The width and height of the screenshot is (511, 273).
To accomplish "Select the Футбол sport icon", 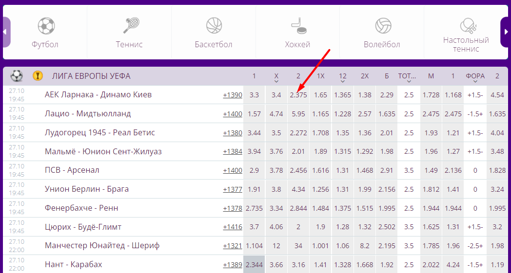I will [46, 26].
